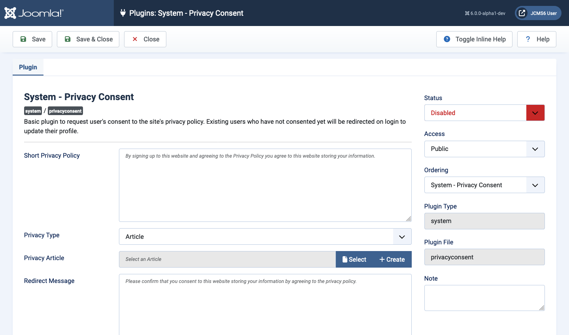Click the plus icon on the Create button
This screenshot has height=335, width=569.
381,259
